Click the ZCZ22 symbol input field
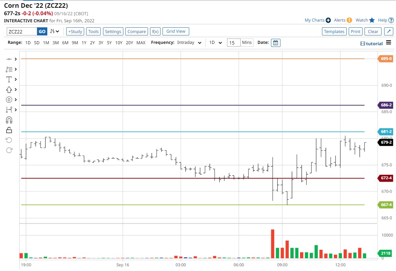Viewport: 396px width, 271px height. tap(22, 31)
